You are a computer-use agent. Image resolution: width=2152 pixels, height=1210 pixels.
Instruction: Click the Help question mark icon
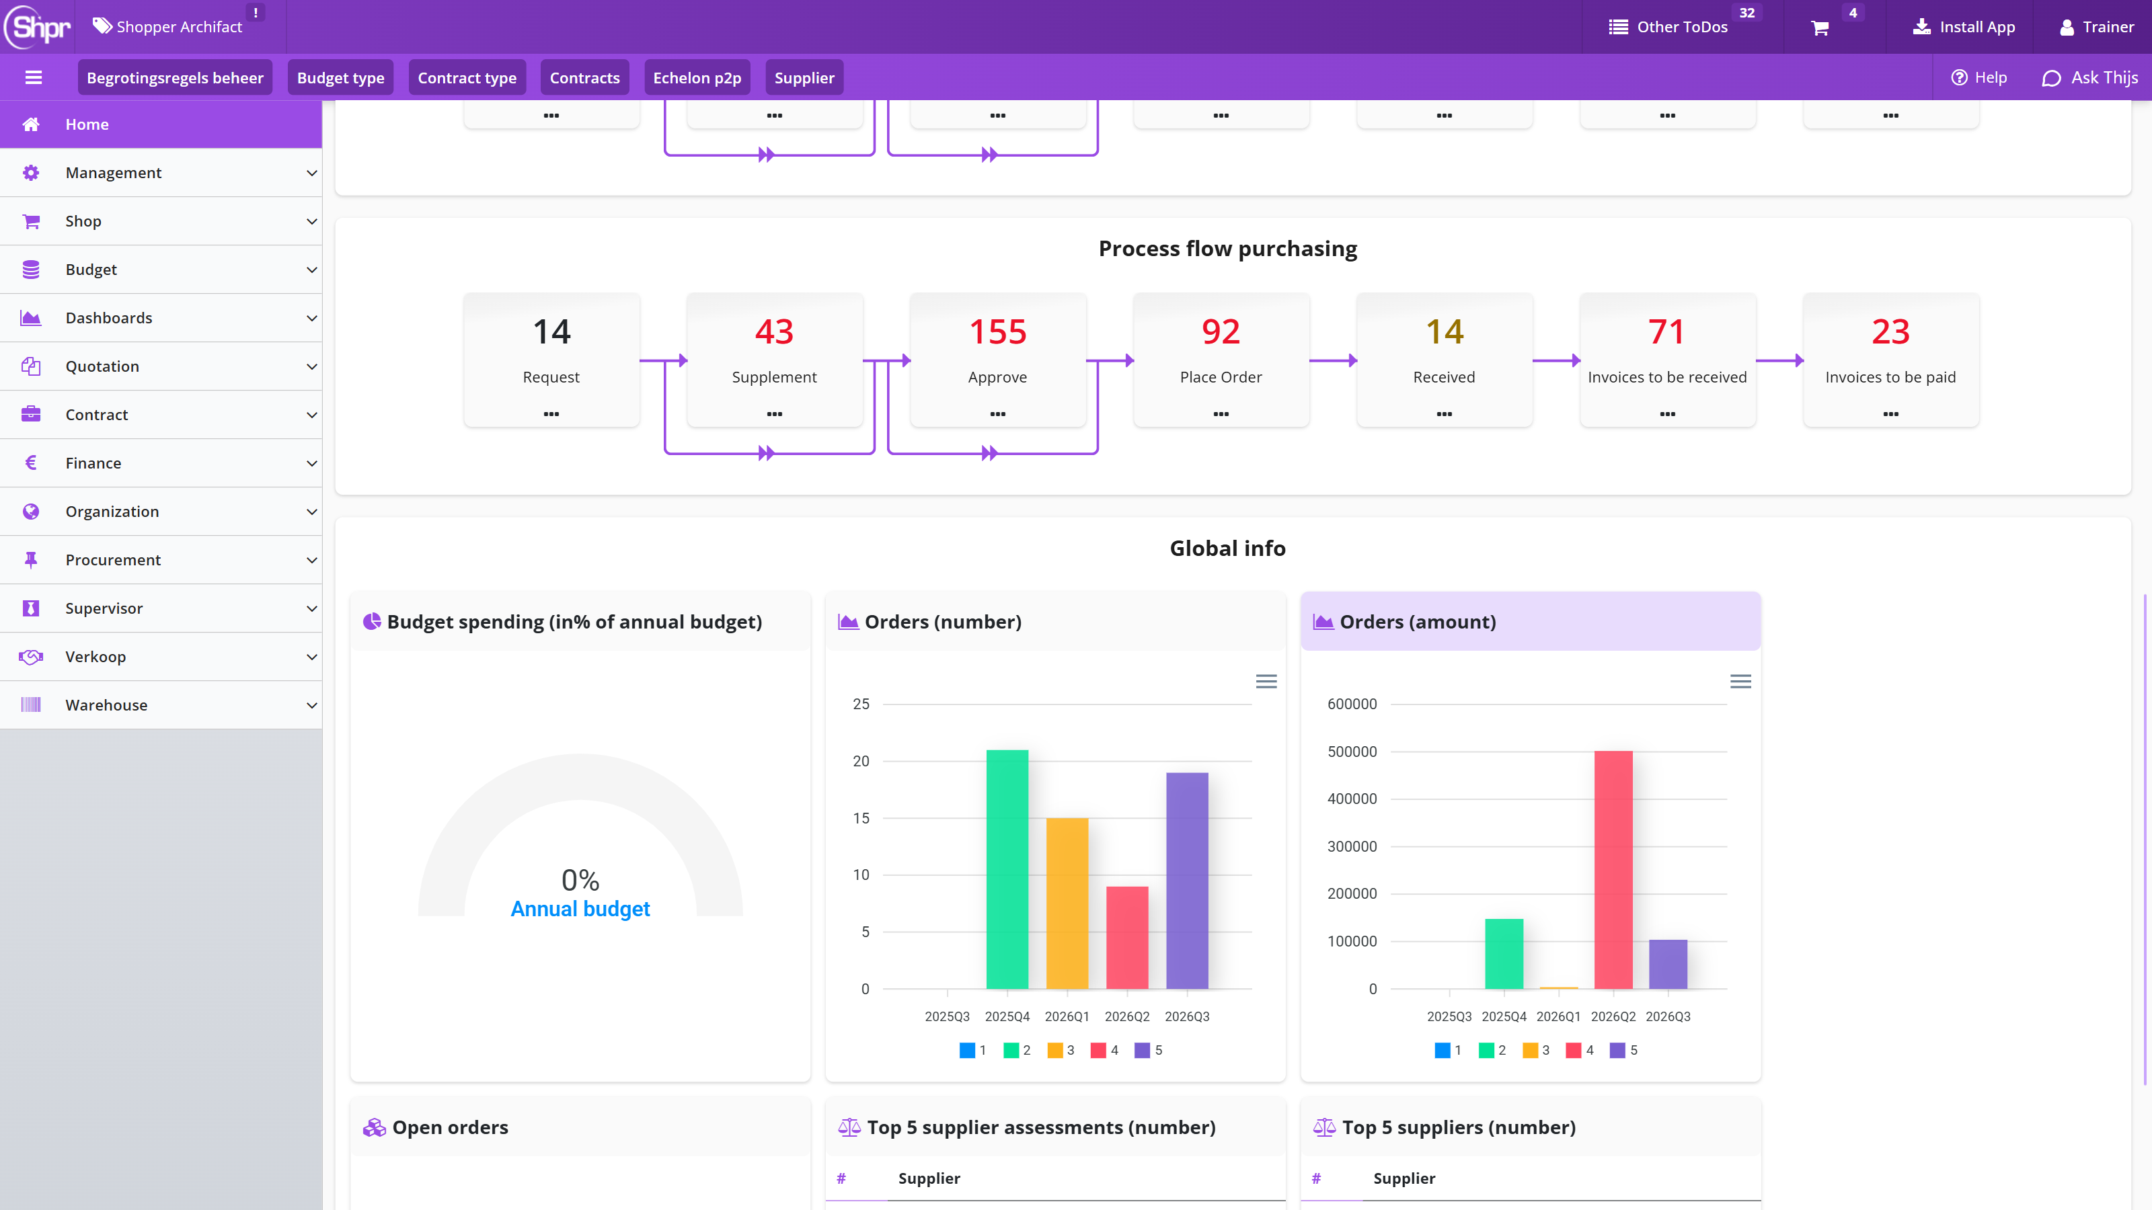pyautogui.click(x=1959, y=78)
